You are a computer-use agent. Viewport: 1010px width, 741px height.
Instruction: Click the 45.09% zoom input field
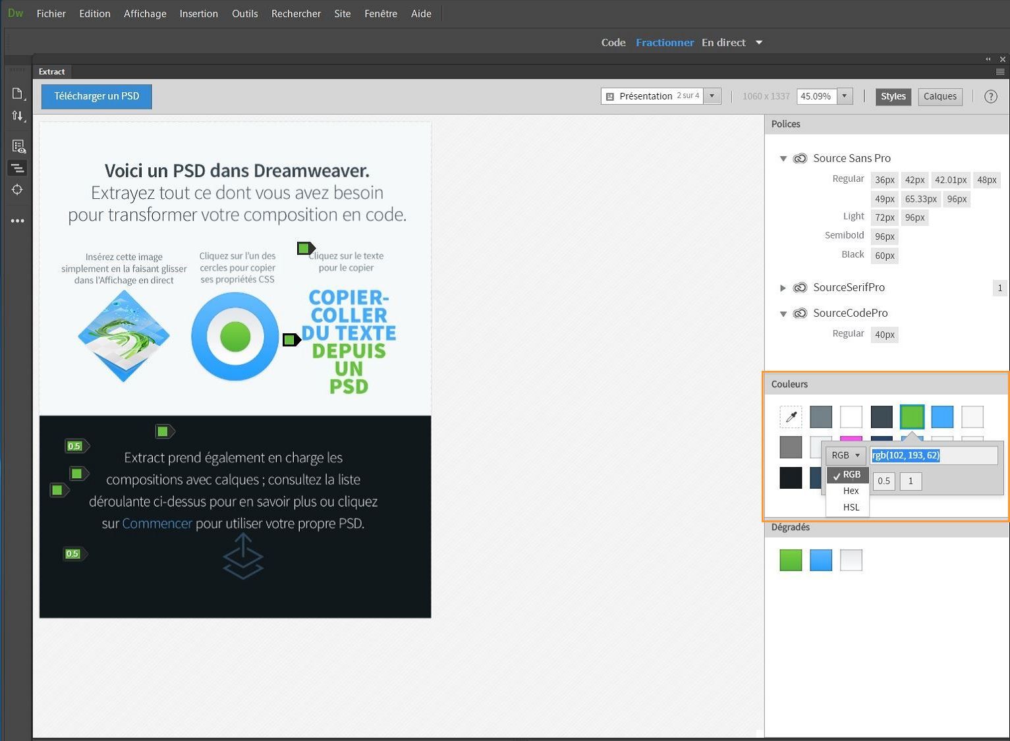[x=817, y=96]
